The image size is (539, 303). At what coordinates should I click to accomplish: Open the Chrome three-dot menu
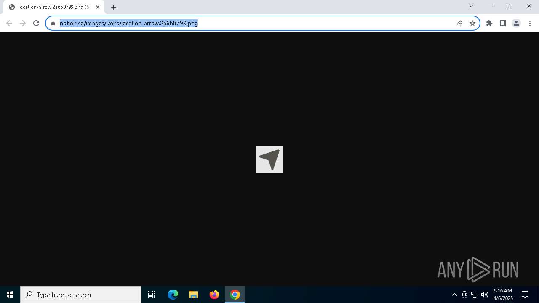point(530,23)
